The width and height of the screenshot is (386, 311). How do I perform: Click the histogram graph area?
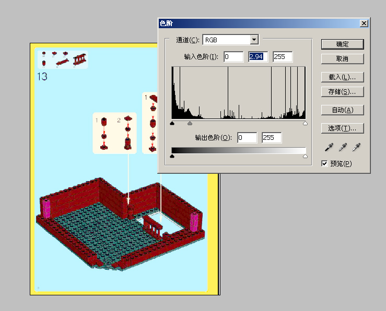tap(239, 93)
